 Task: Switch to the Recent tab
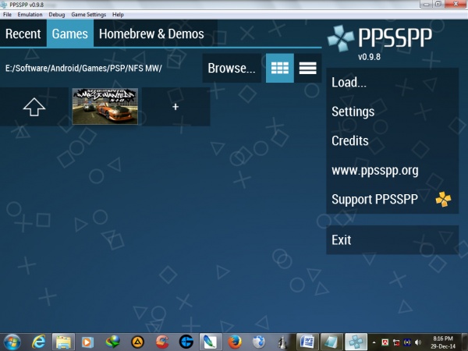pyautogui.click(x=23, y=34)
